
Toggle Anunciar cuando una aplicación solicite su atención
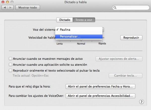pyautogui.click(x=10, y=65)
